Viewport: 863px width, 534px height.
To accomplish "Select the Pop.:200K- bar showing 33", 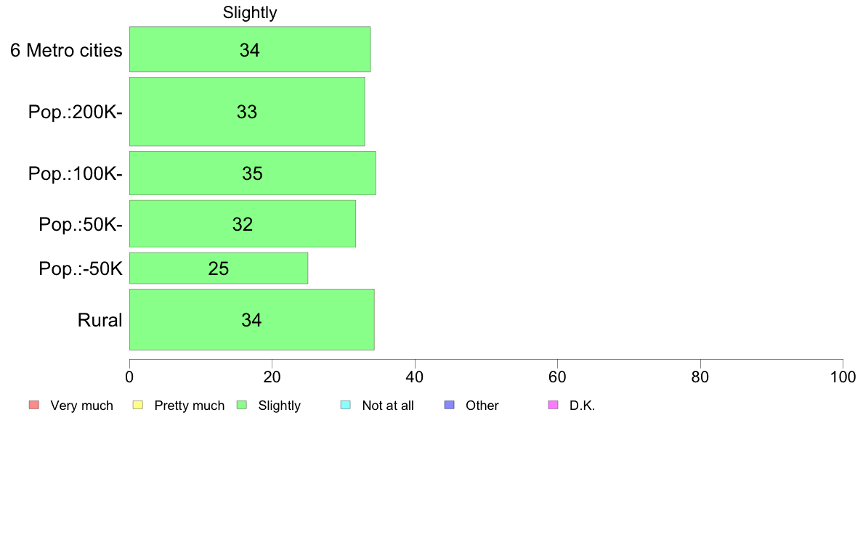I will click(247, 112).
